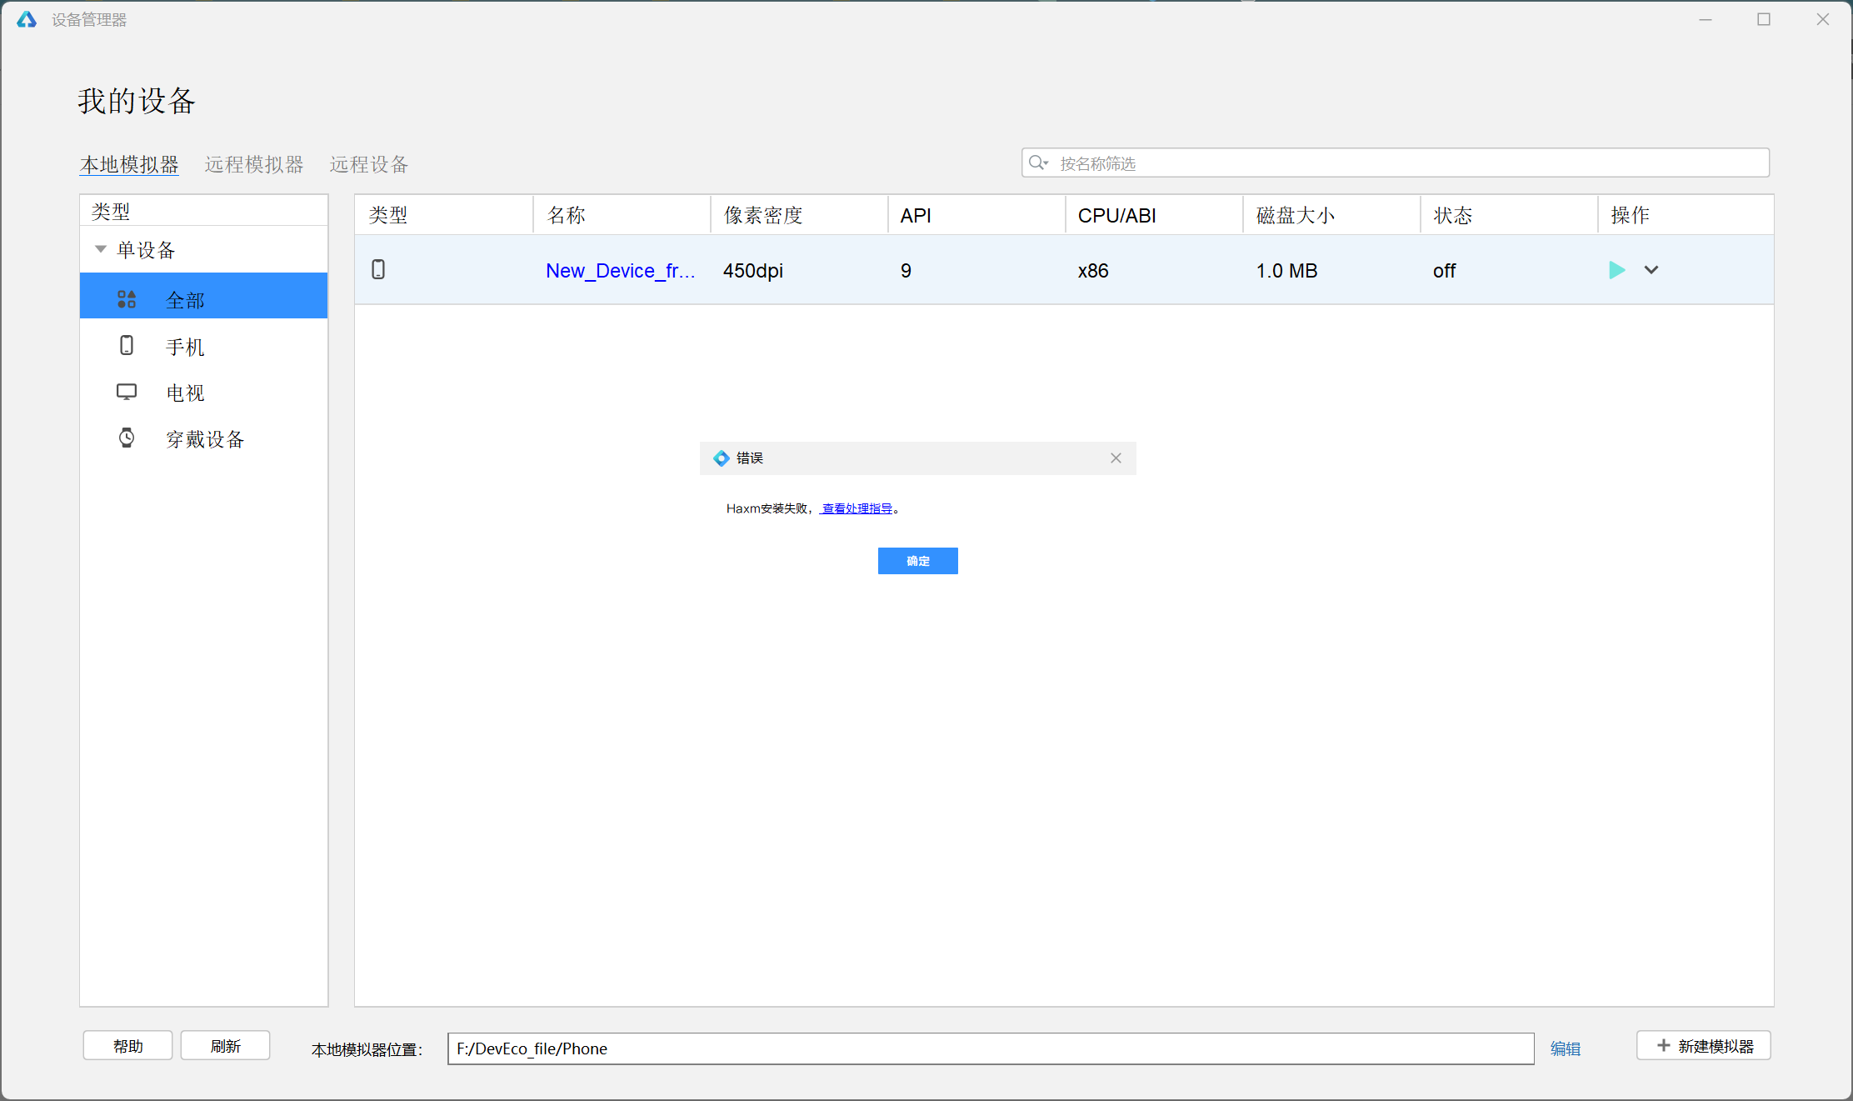The width and height of the screenshot is (1853, 1101).
Task: Click the 刷新 refresh button
Action: tap(226, 1046)
